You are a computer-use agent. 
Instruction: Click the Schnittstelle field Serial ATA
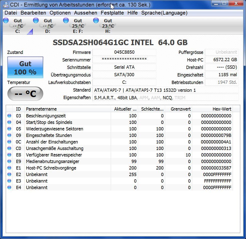(124, 67)
